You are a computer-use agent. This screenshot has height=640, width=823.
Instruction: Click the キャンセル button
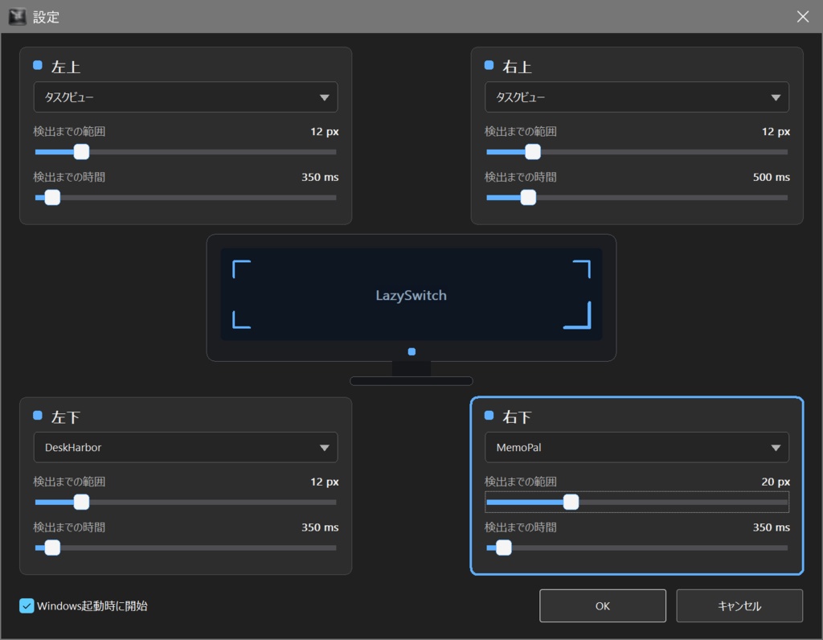[x=739, y=606]
